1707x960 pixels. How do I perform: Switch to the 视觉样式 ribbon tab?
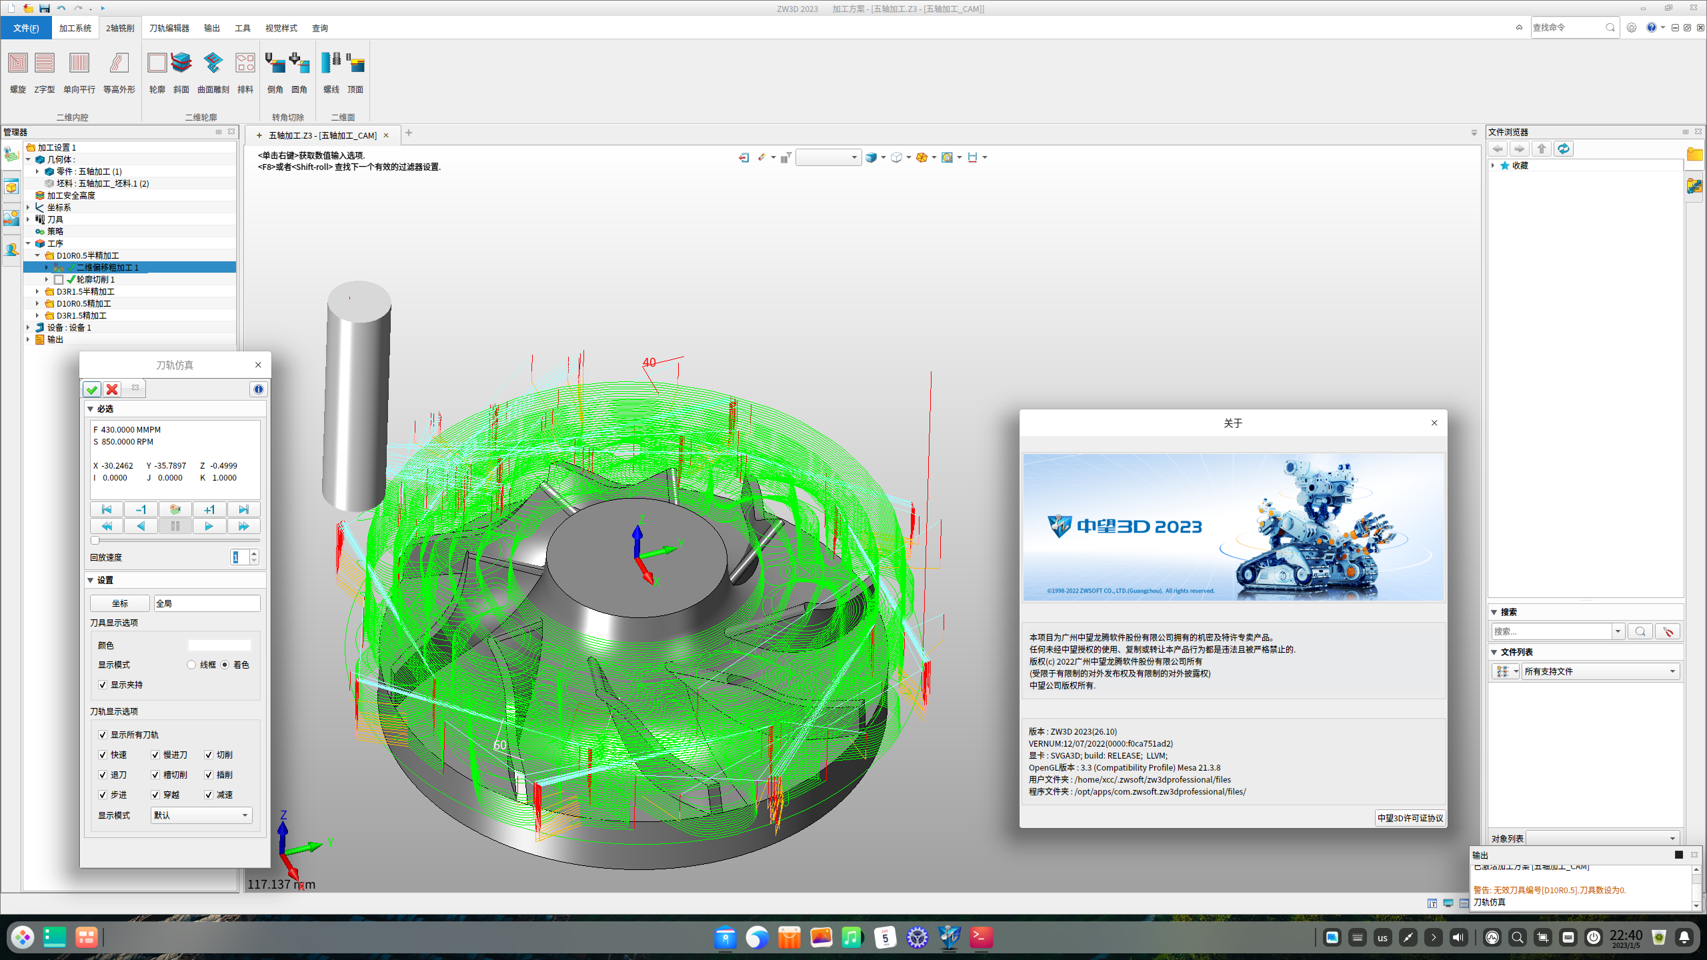[281, 27]
